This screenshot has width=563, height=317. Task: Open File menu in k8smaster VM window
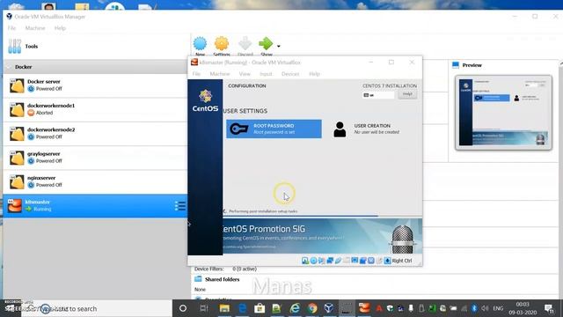click(x=196, y=74)
